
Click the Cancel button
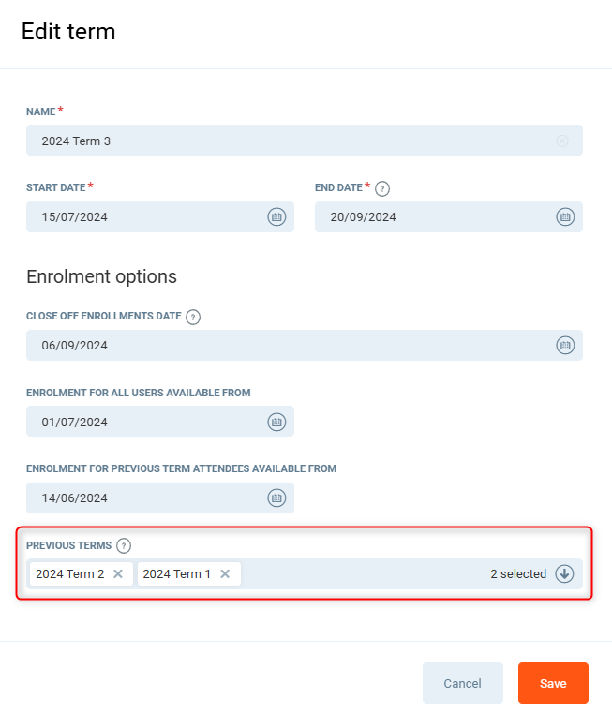tap(462, 683)
